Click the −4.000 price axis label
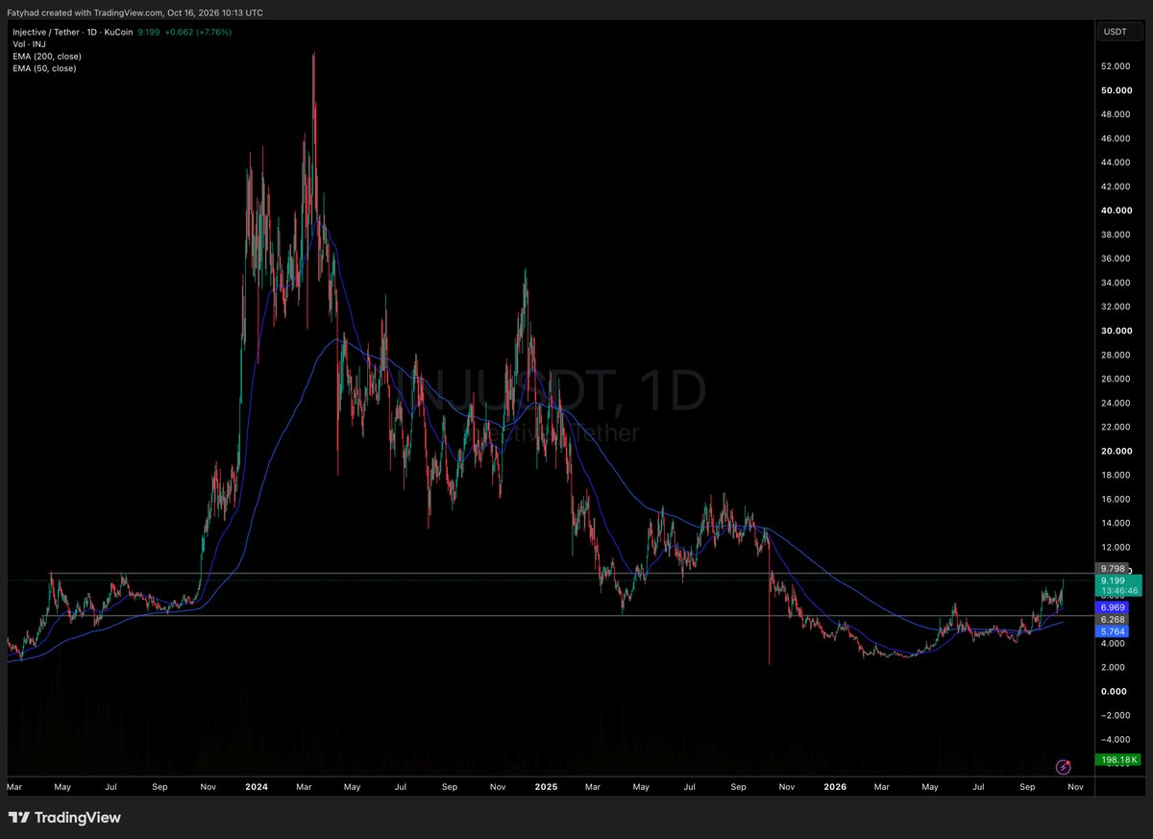 point(1115,739)
